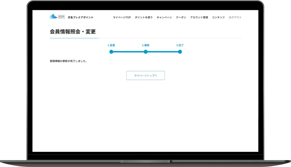This screenshot has height=167, width=291.
Task: Open the コンテンツ menu item
Action: [x=218, y=17]
